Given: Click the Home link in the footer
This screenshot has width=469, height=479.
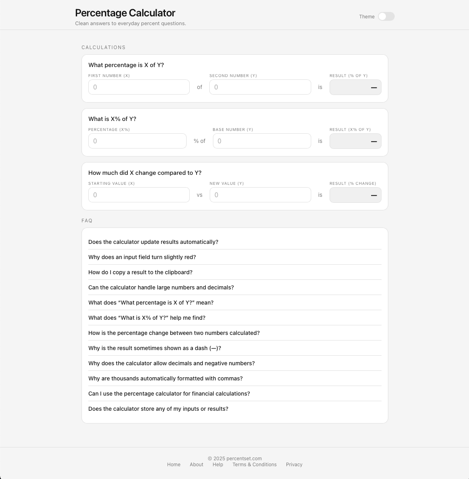Looking at the screenshot, I should (x=174, y=465).
